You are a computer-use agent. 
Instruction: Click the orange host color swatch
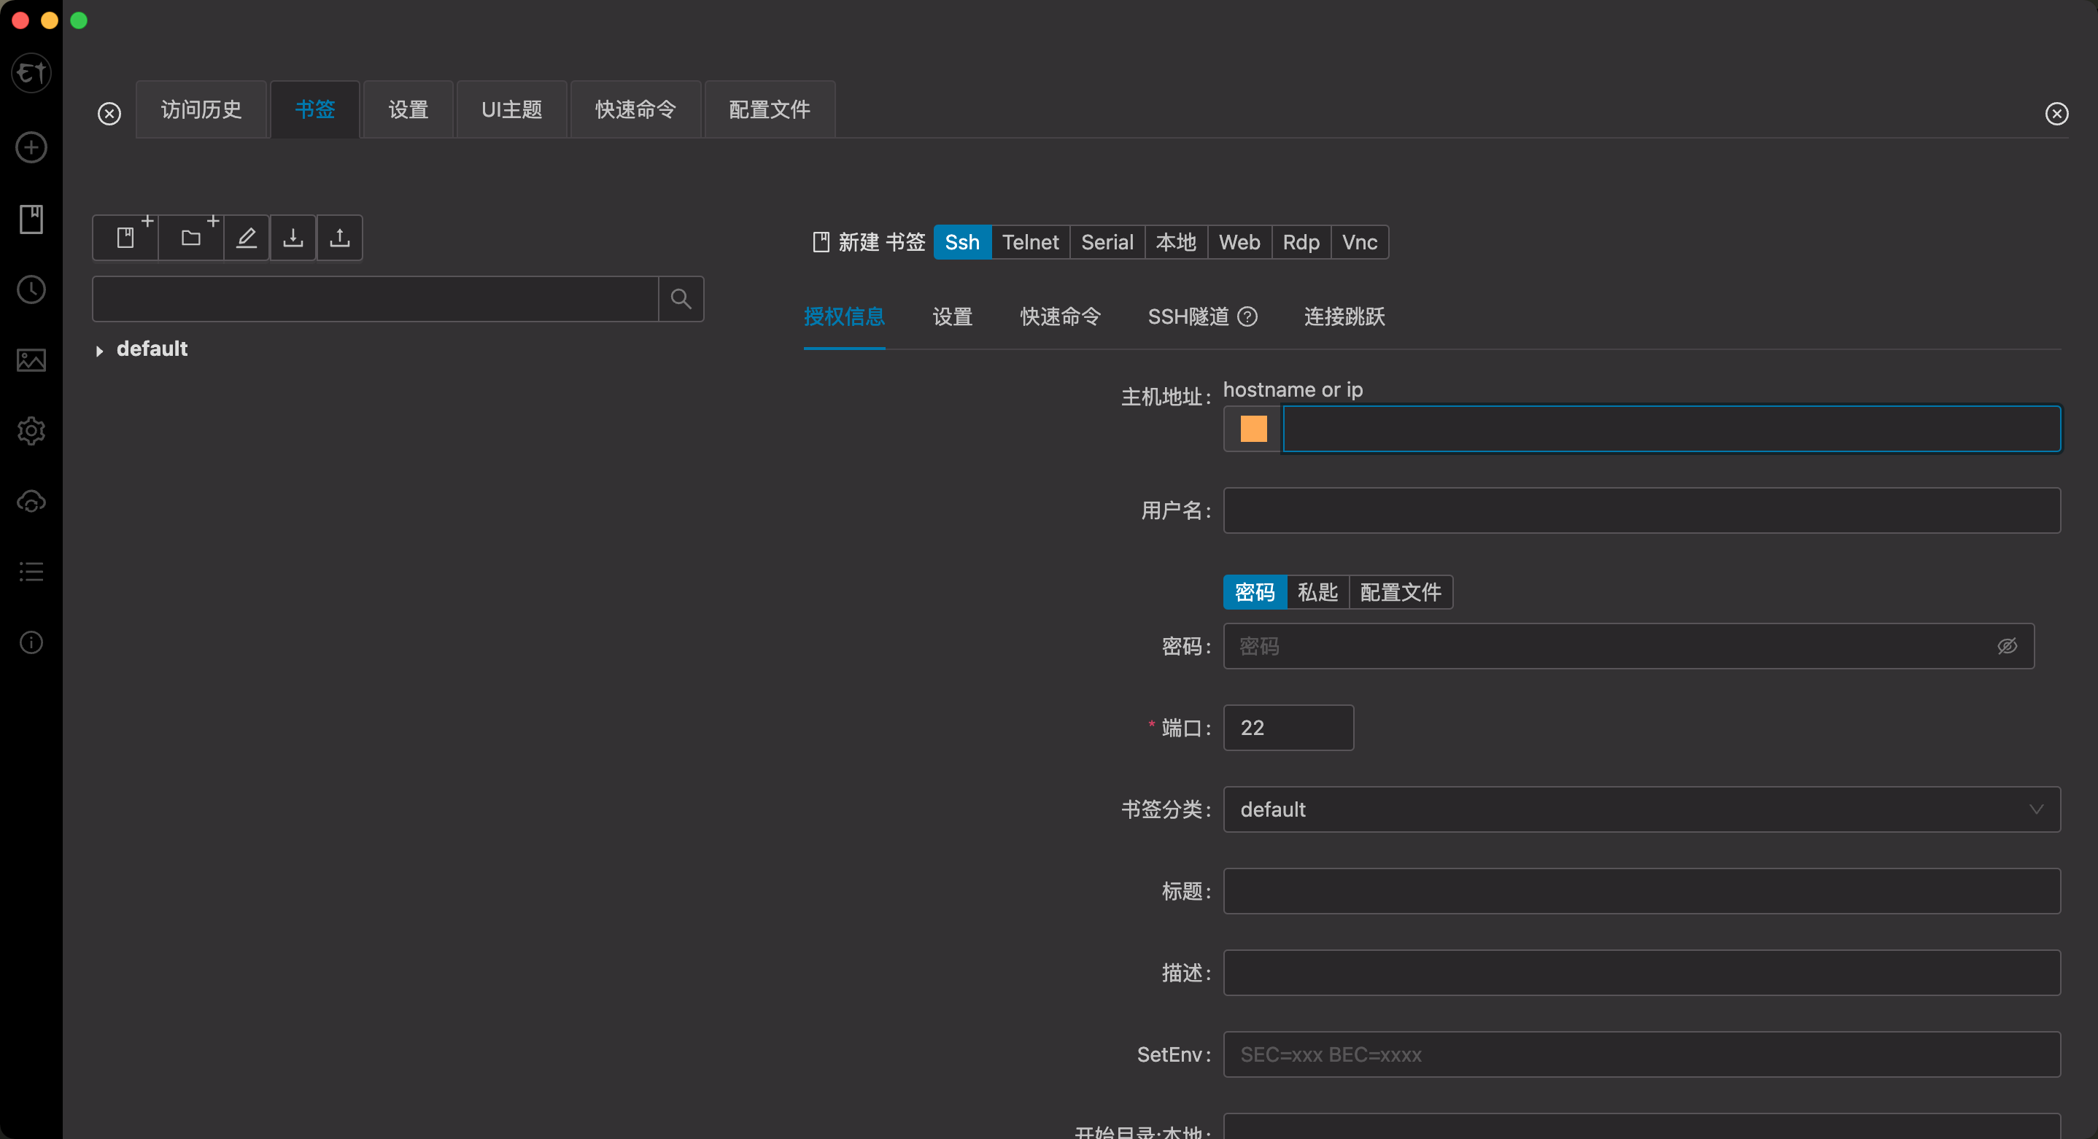1253,428
